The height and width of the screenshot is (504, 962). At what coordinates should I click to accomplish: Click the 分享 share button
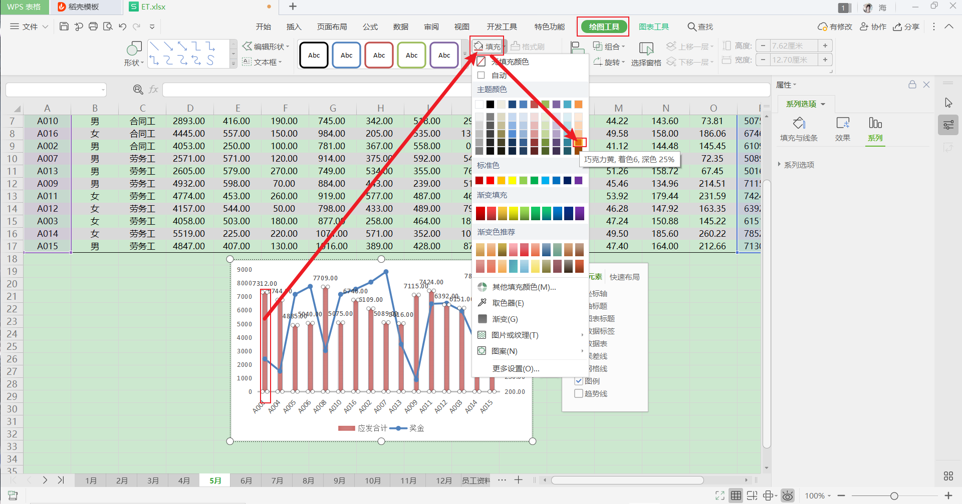click(x=906, y=27)
